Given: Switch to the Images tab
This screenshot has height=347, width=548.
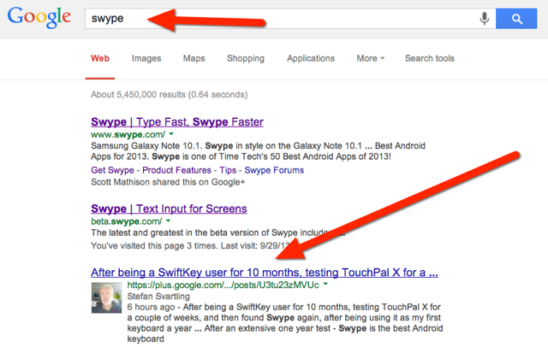Looking at the screenshot, I should (x=146, y=58).
